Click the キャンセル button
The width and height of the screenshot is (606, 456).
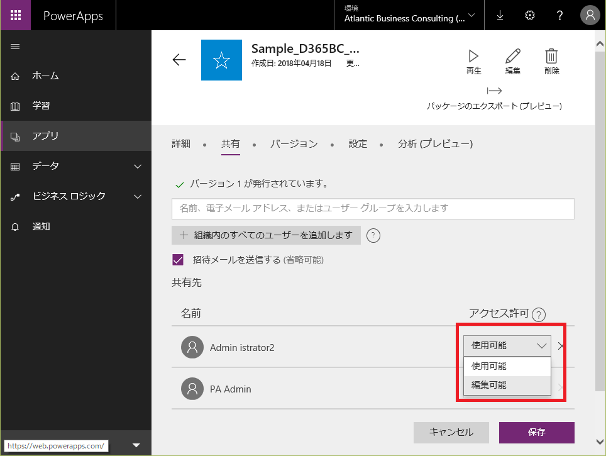pos(451,432)
